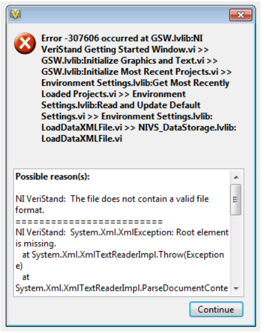This screenshot has height=333, width=264.
Task: Click the scrollbar up arrow
Action: coord(236,177)
